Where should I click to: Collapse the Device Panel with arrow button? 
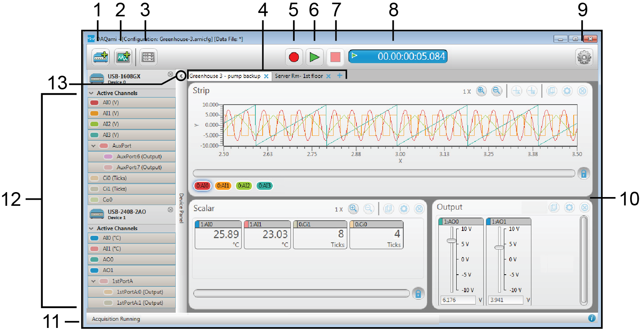click(181, 76)
